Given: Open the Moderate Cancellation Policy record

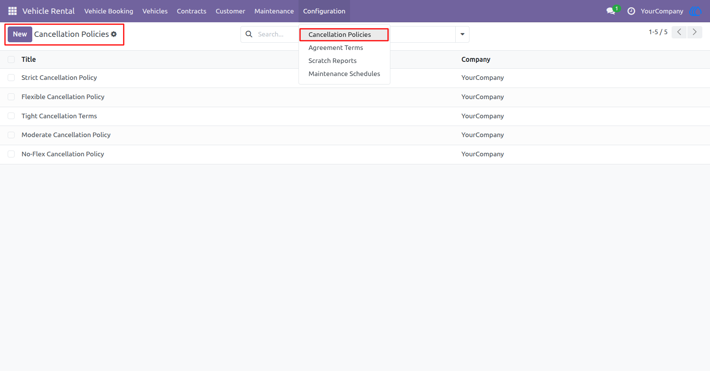Looking at the screenshot, I should (x=66, y=135).
